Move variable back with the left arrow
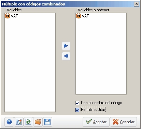The image size is (141, 129). click(66, 56)
